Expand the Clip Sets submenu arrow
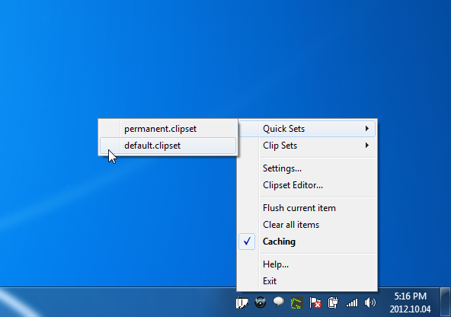This screenshot has width=451, height=317. tap(367, 146)
